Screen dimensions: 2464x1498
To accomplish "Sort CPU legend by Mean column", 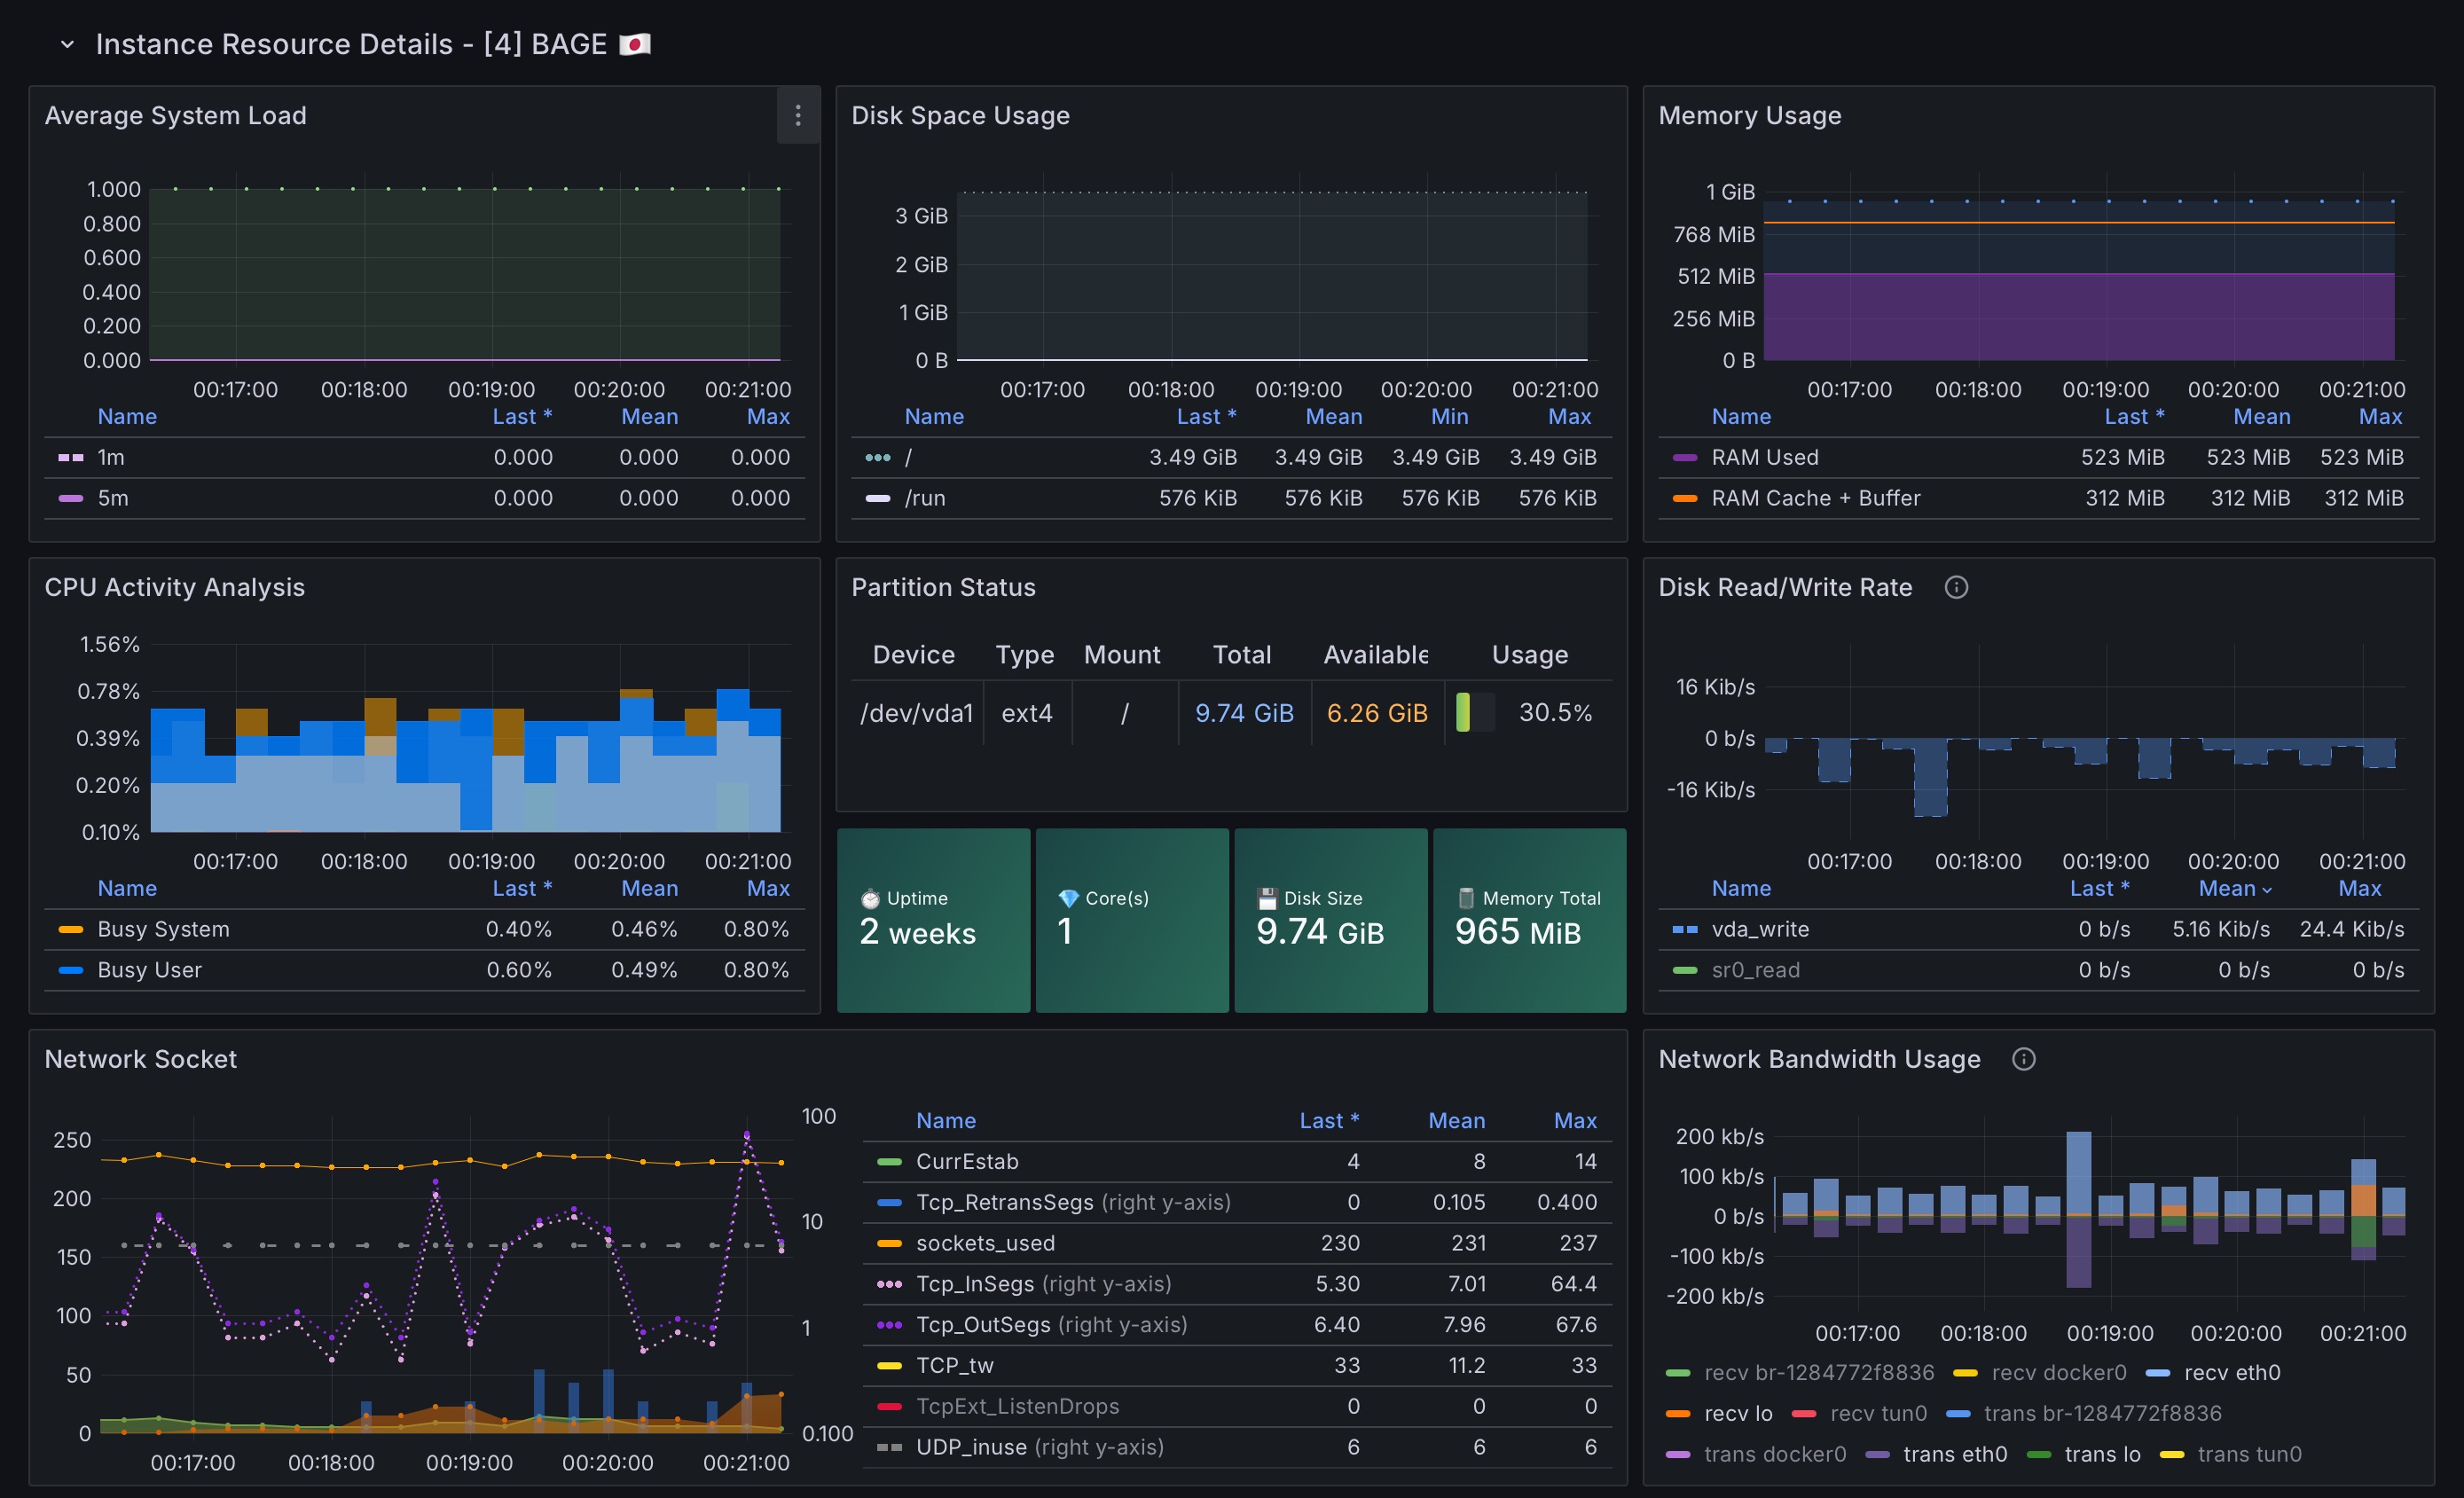I will point(649,888).
